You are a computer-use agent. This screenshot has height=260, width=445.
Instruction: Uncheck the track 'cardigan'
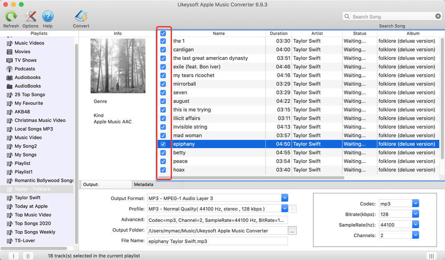[x=163, y=50]
